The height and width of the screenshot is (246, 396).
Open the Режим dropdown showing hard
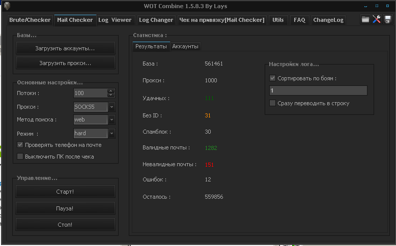pos(111,133)
